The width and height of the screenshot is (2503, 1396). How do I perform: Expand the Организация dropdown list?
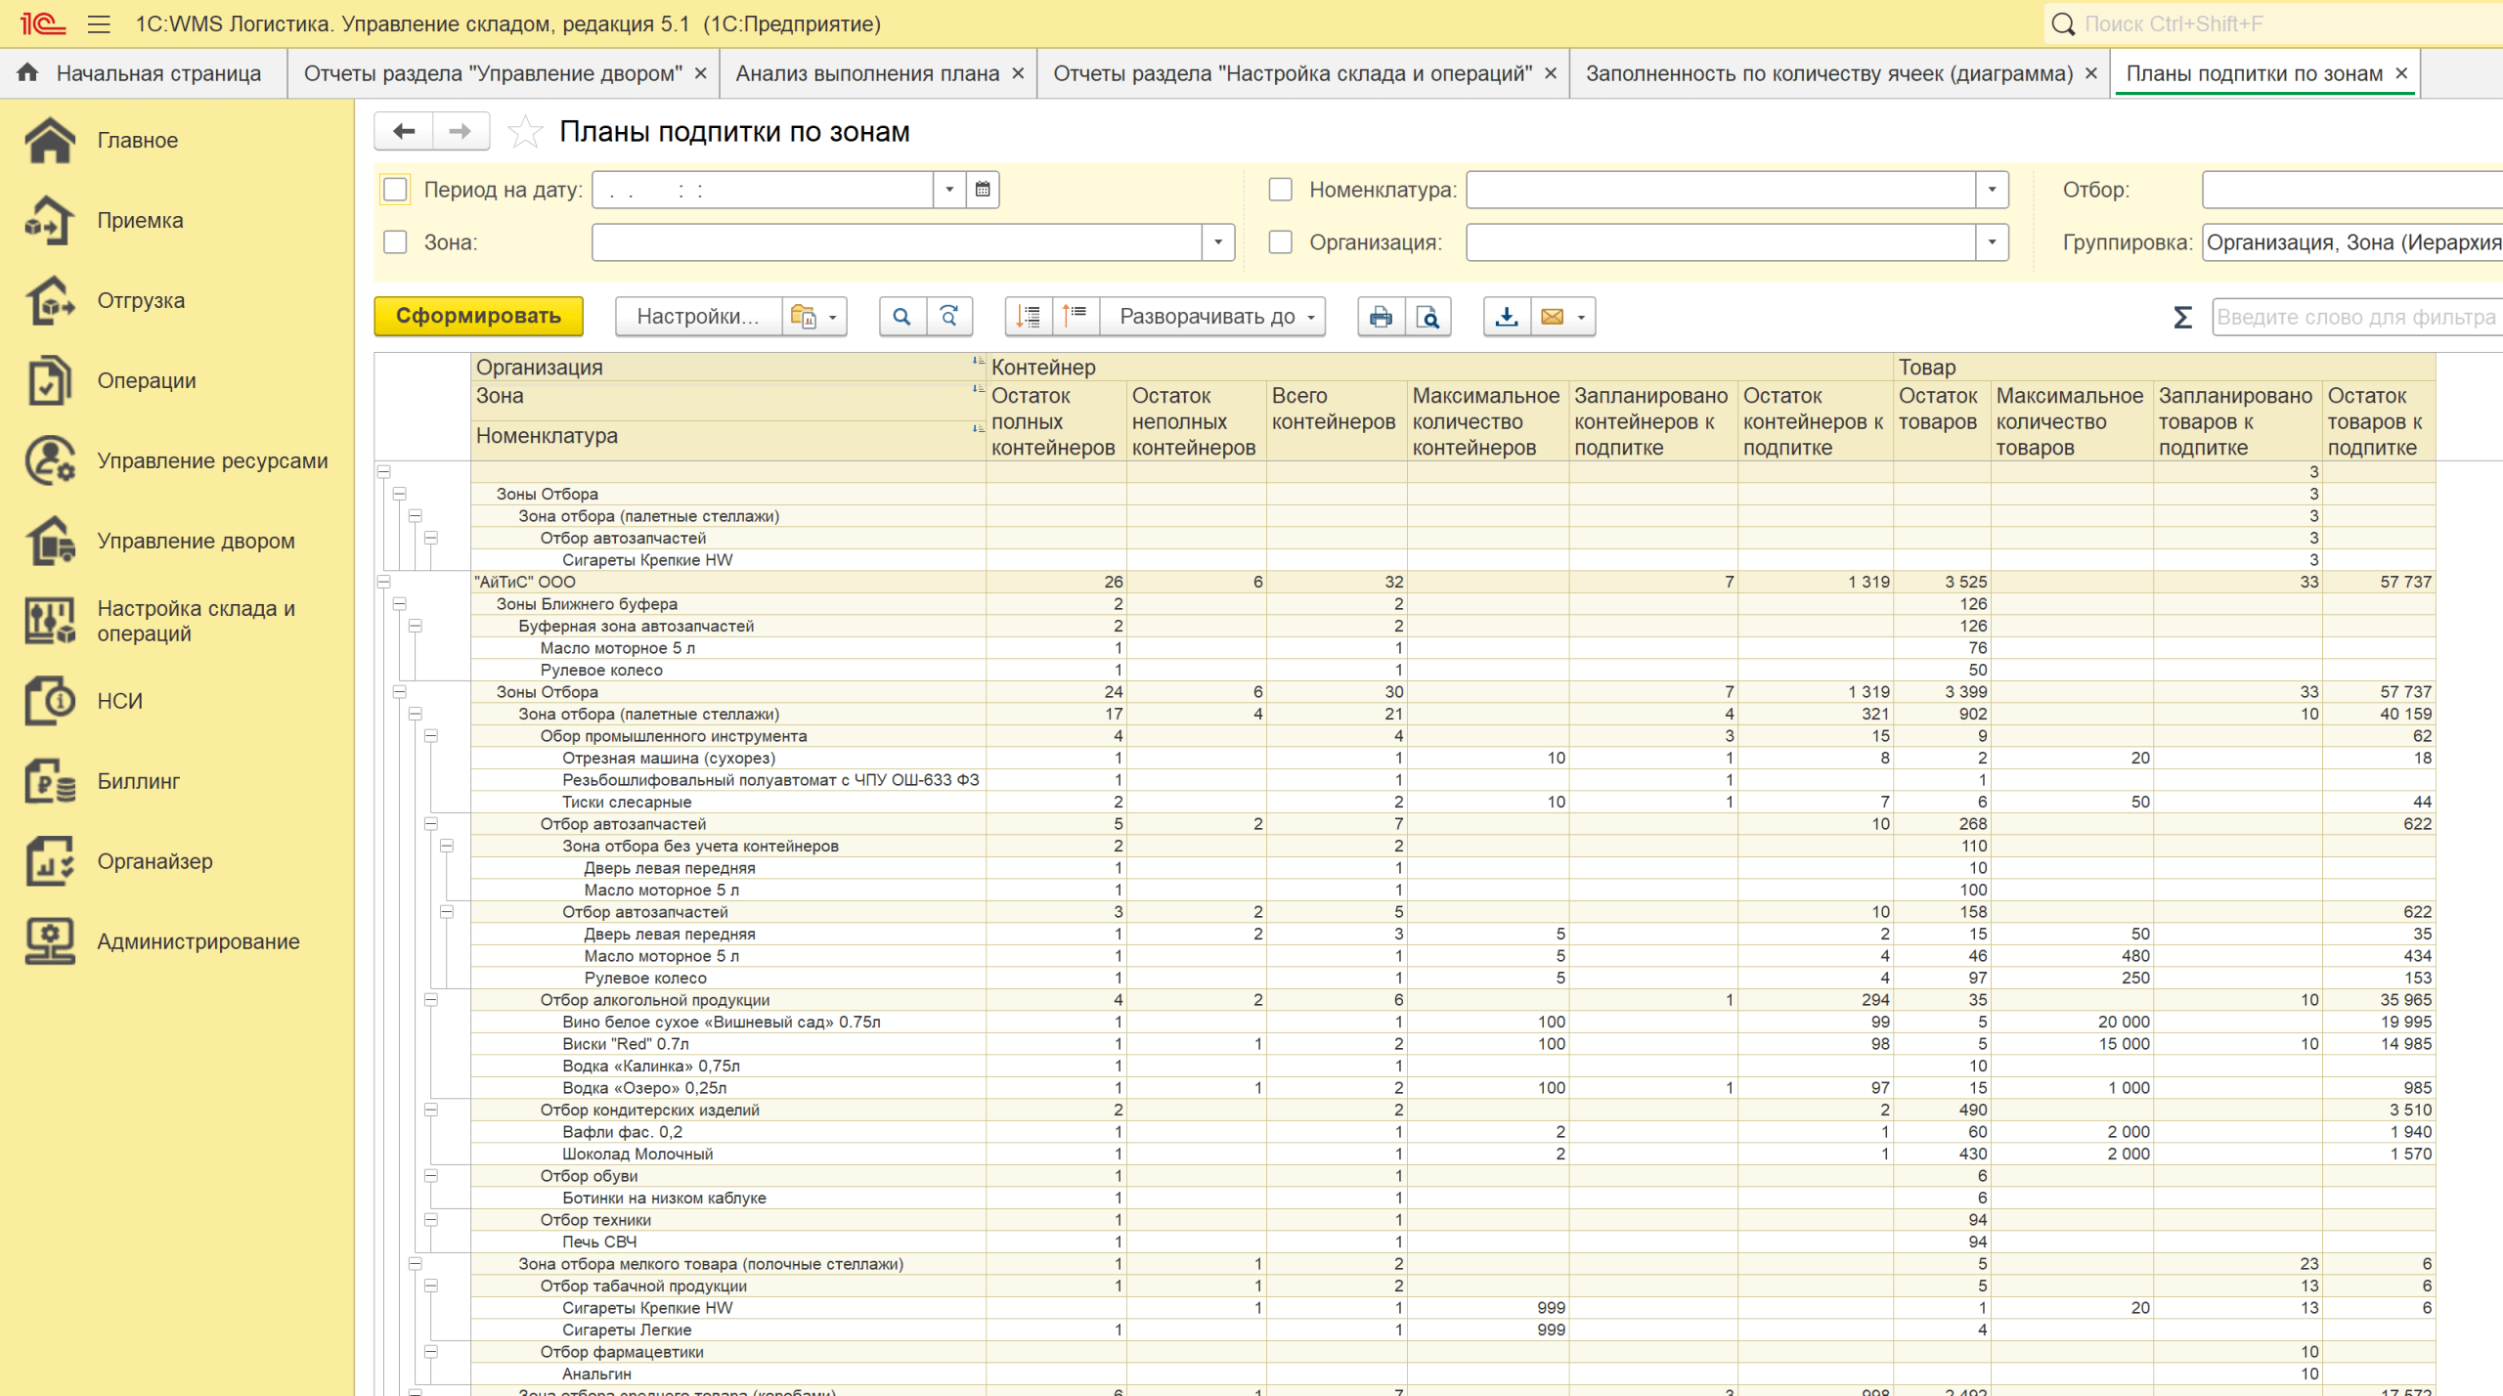pos(1991,242)
